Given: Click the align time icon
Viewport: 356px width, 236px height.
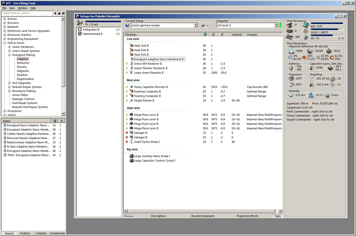Looking at the screenshot, I should tap(311, 95).
